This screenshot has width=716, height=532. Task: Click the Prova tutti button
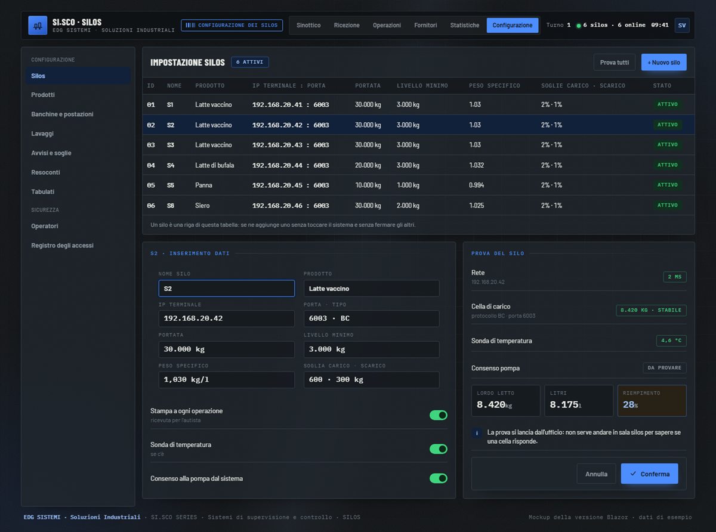point(615,62)
